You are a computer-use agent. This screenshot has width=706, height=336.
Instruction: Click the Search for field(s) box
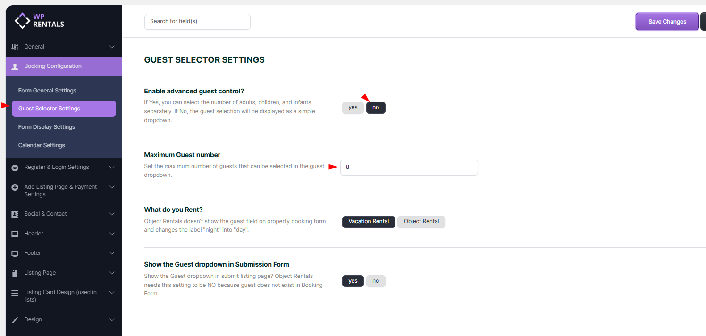[197, 22]
